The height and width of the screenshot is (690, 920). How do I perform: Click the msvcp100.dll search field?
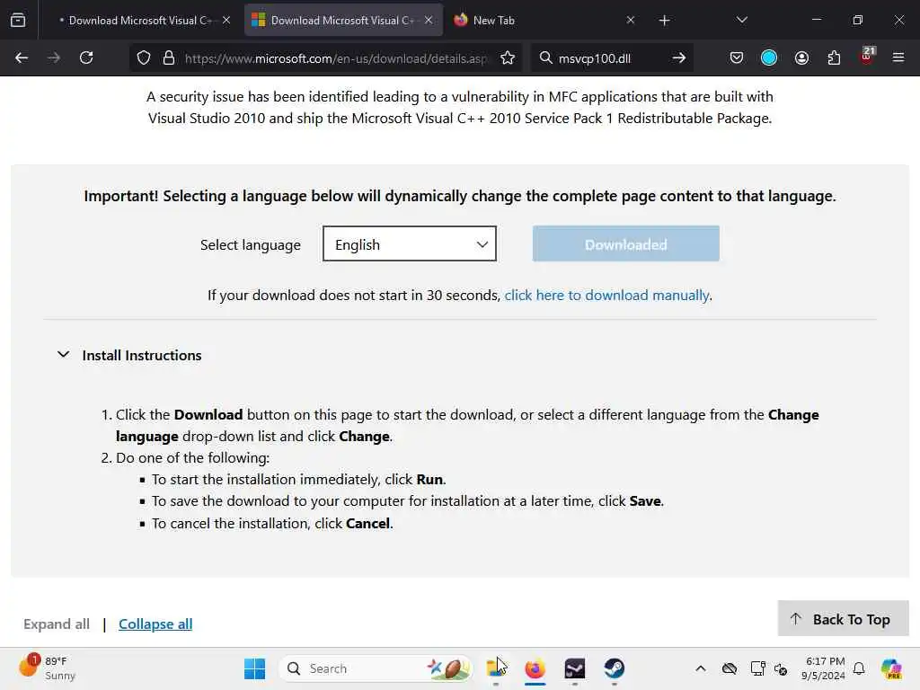point(610,58)
